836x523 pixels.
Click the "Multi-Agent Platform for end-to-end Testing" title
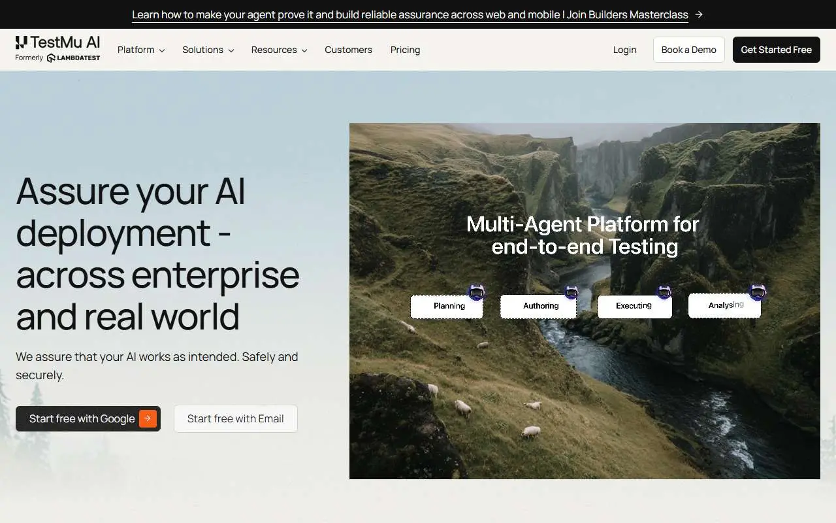pos(583,235)
